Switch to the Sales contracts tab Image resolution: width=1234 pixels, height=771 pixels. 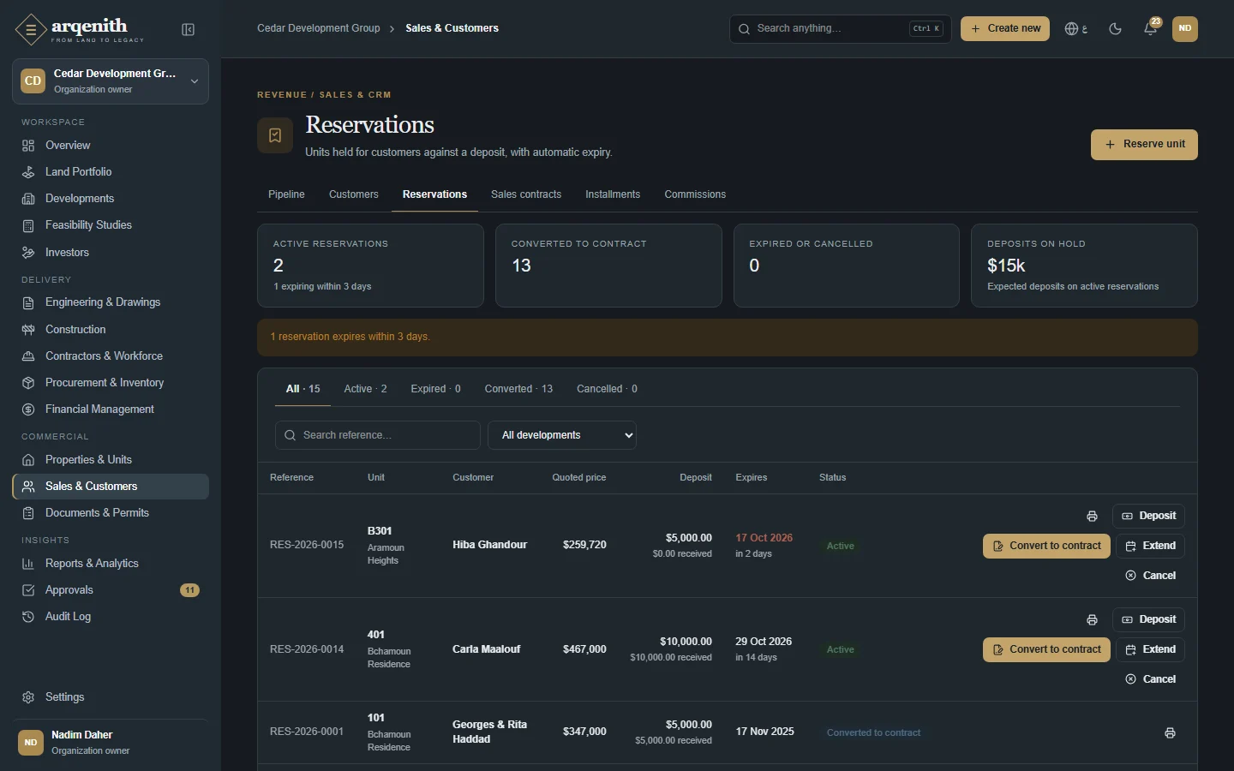click(x=526, y=194)
